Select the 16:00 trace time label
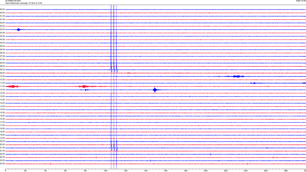Viewport: 306px width, 172px height. 2,116
